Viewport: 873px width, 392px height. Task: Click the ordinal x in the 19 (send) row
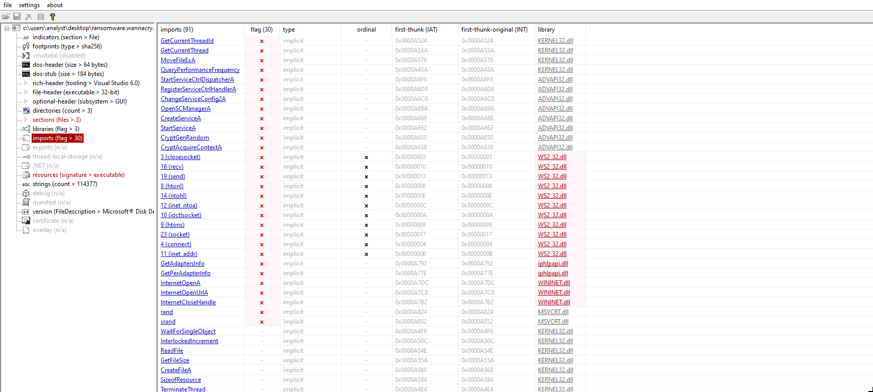tap(366, 176)
